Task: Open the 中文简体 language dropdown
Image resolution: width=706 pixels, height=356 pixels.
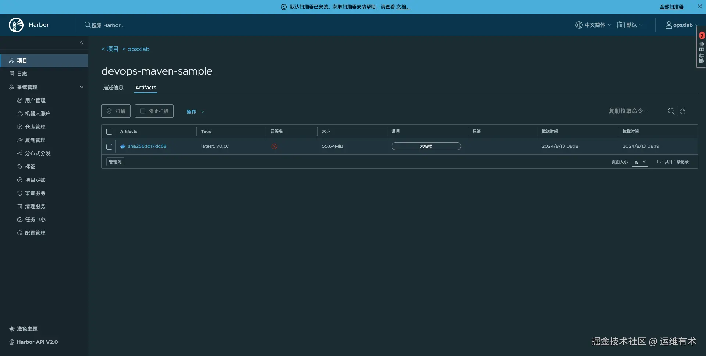Action: pyautogui.click(x=593, y=25)
